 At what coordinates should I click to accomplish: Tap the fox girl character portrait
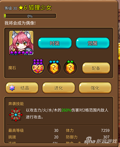[21, 43]
